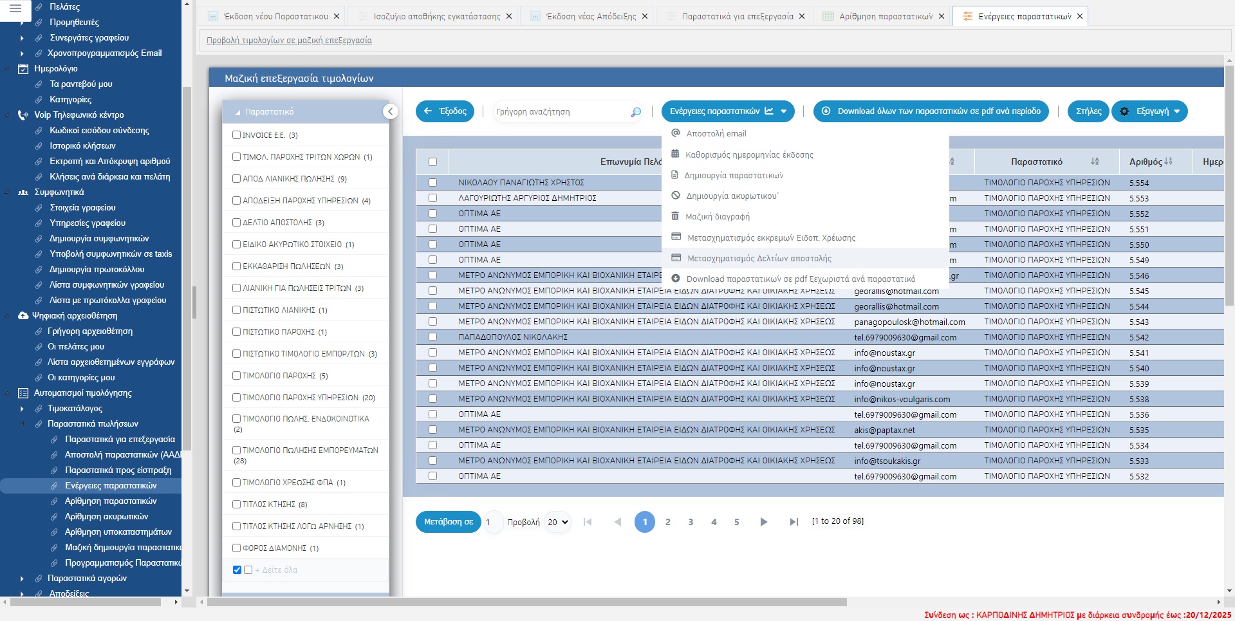Click the document icon of Δημιουργία παραστατικών
The width and height of the screenshot is (1235, 621).
674,175
